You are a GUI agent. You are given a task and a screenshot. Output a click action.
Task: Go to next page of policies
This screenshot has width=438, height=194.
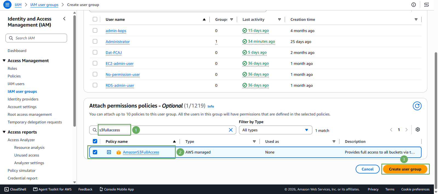point(407,130)
